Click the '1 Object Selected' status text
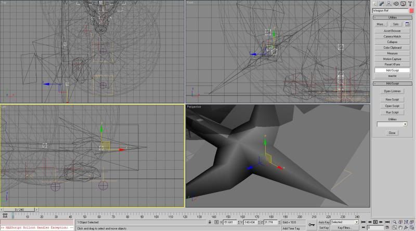The height and width of the screenshot is (231, 416). pos(88,222)
